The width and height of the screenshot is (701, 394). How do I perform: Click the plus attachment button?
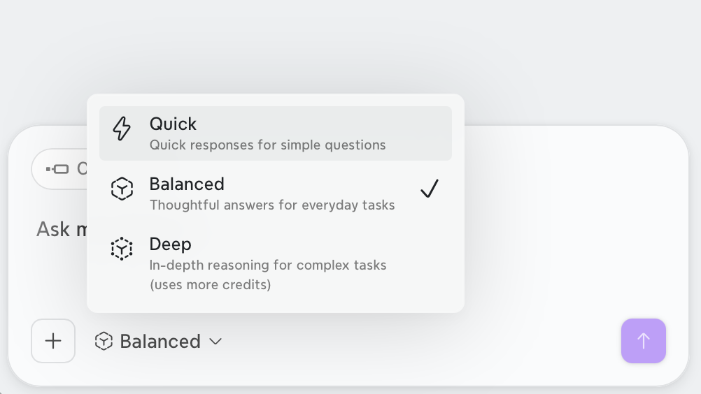pos(53,341)
